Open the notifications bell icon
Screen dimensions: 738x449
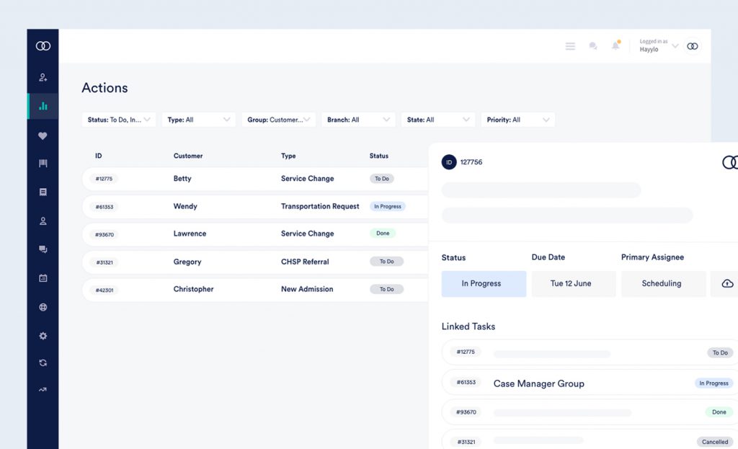point(615,45)
